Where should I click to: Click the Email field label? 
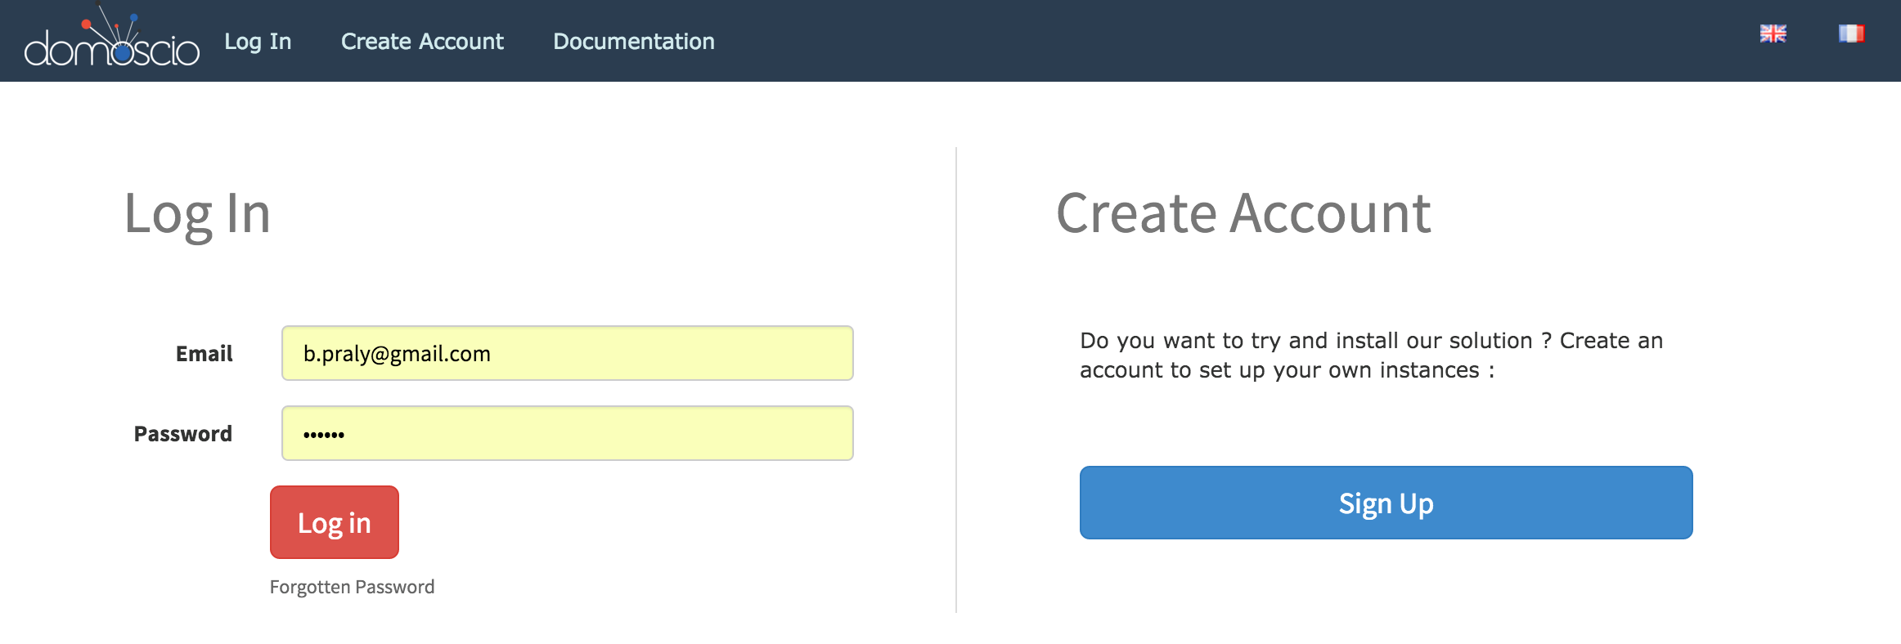click(x=204, y=354)
